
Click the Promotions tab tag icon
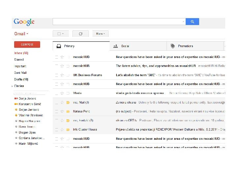click(x=172, y=46)
